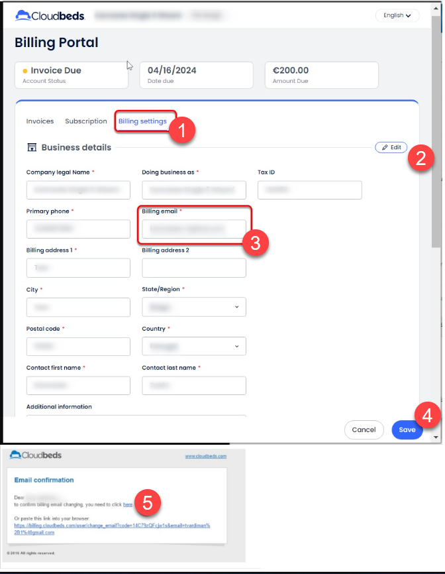Click the scrollbar down arrow
Image resolution: width=445 pixels, height=574 pixels.
tap(436, 437)
